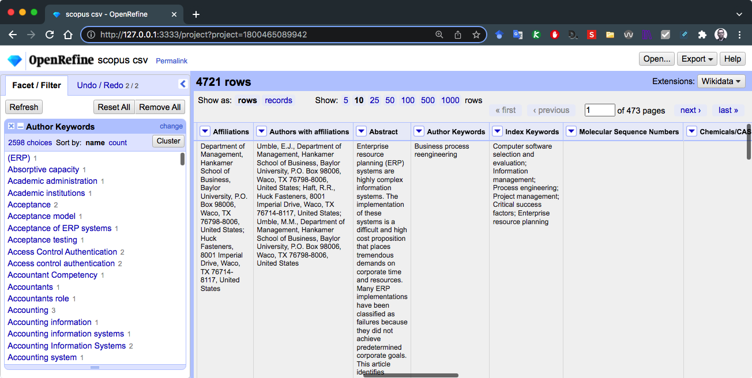
Task: Open the yellow folder extension
Action: coord(610,35)
